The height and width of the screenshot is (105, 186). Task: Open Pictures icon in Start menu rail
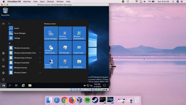pyautogui.click(x=3, y=66)
